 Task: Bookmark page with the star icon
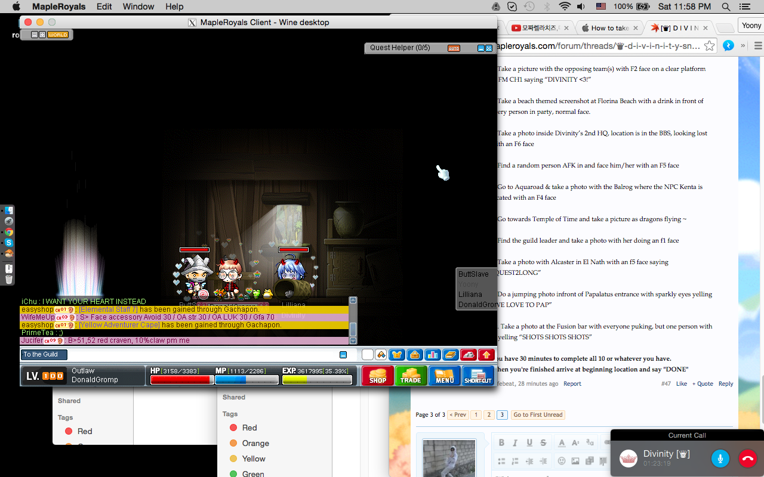tap(709, 46)
